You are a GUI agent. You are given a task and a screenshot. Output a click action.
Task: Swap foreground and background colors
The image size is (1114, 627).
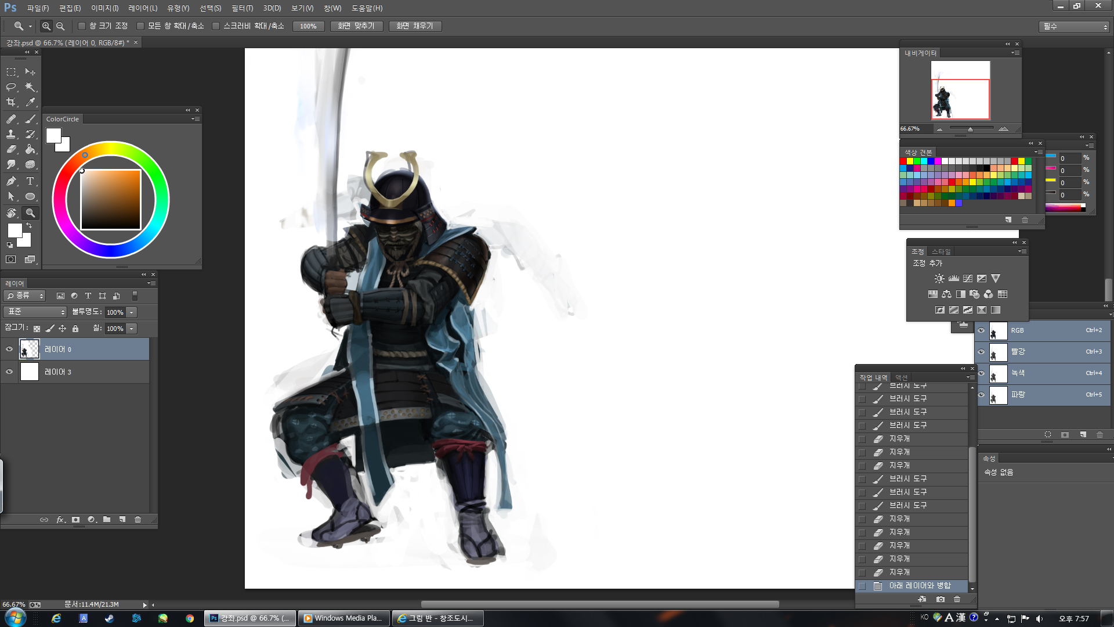(28, 225)
